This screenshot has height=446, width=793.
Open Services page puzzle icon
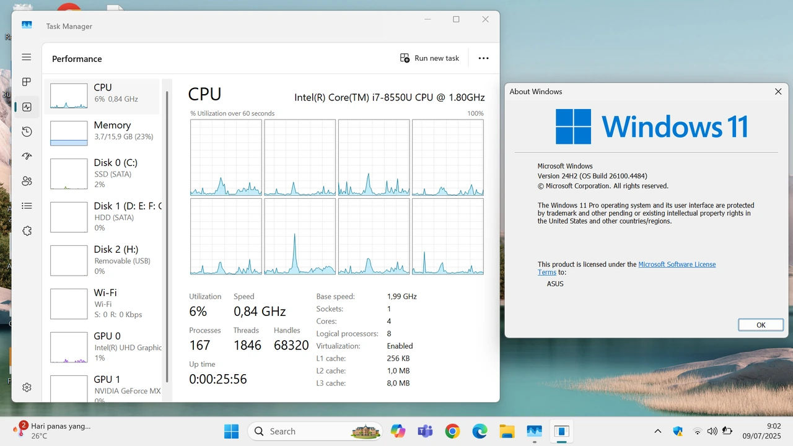[x=27, y=230]
